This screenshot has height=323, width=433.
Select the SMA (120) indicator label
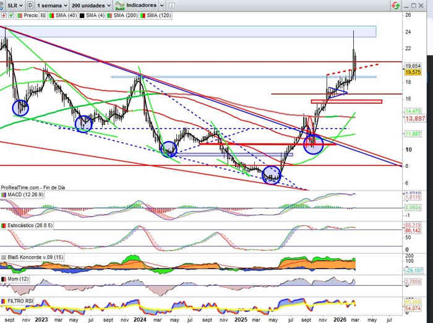(160, 15)
